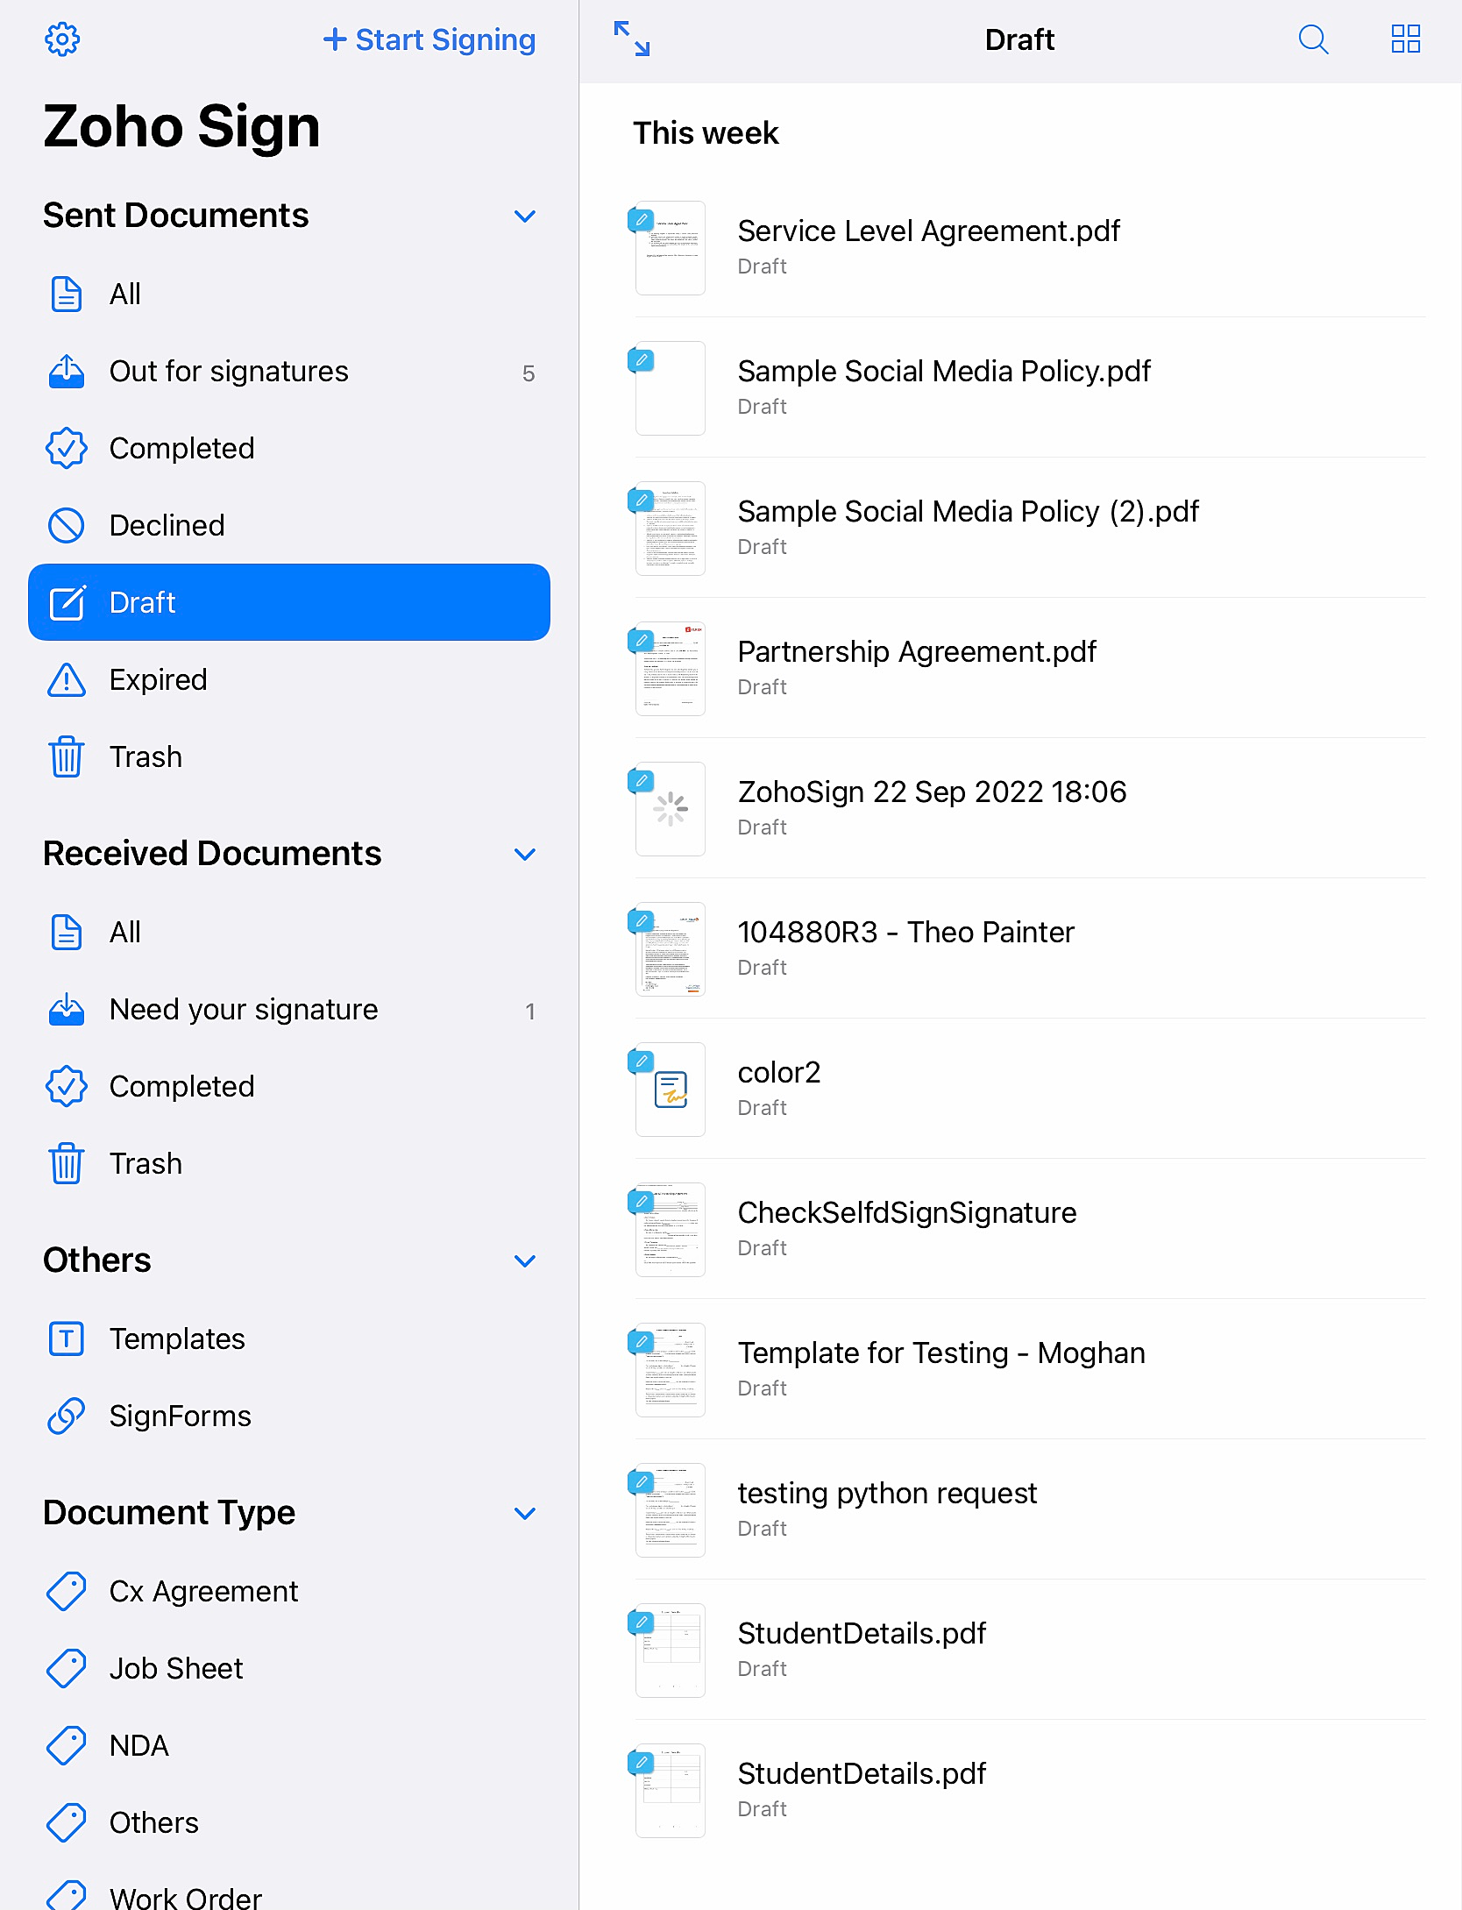
Task: Open Template for Testing - Moghan draft
Action: coord(1022,1369)
